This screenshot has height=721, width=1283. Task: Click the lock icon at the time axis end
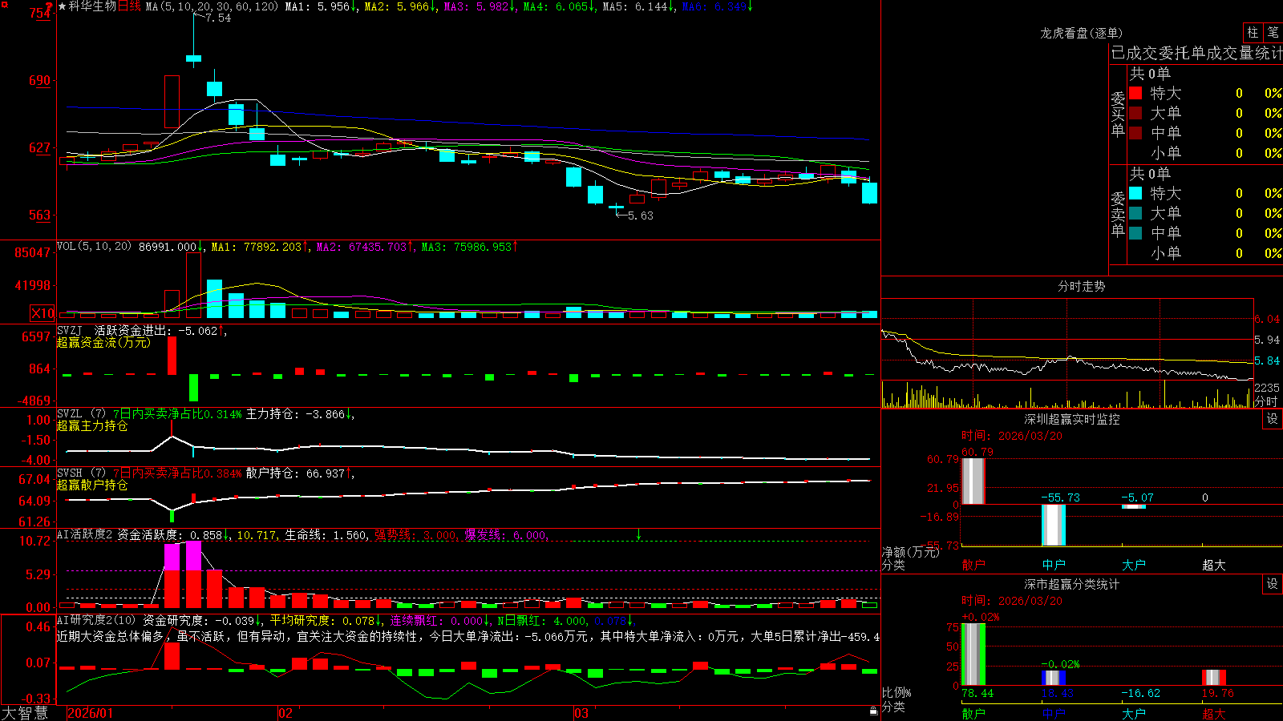click(x=873, y=711)
